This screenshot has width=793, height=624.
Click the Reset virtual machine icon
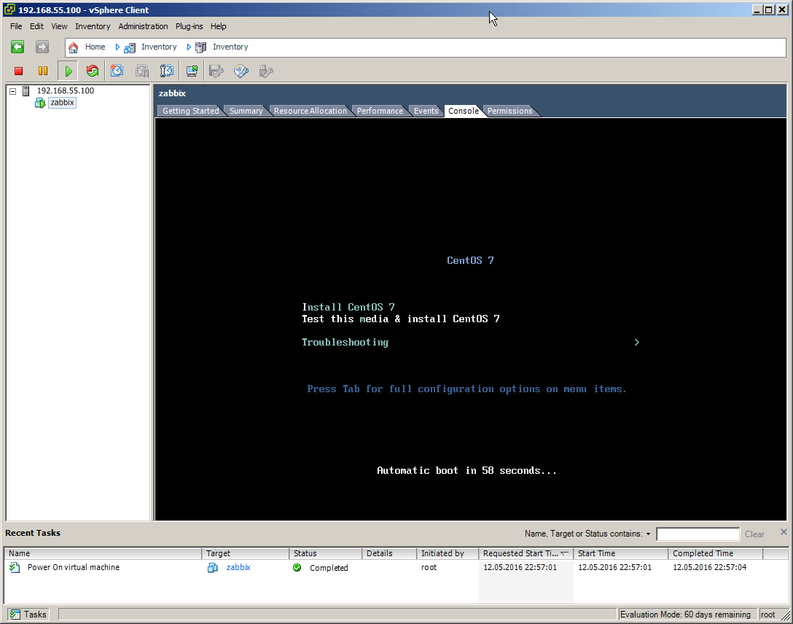point(92,71)
